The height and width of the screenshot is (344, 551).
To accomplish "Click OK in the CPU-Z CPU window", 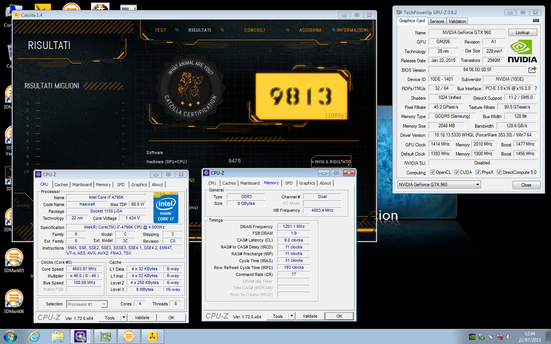I will coord(171,318).
